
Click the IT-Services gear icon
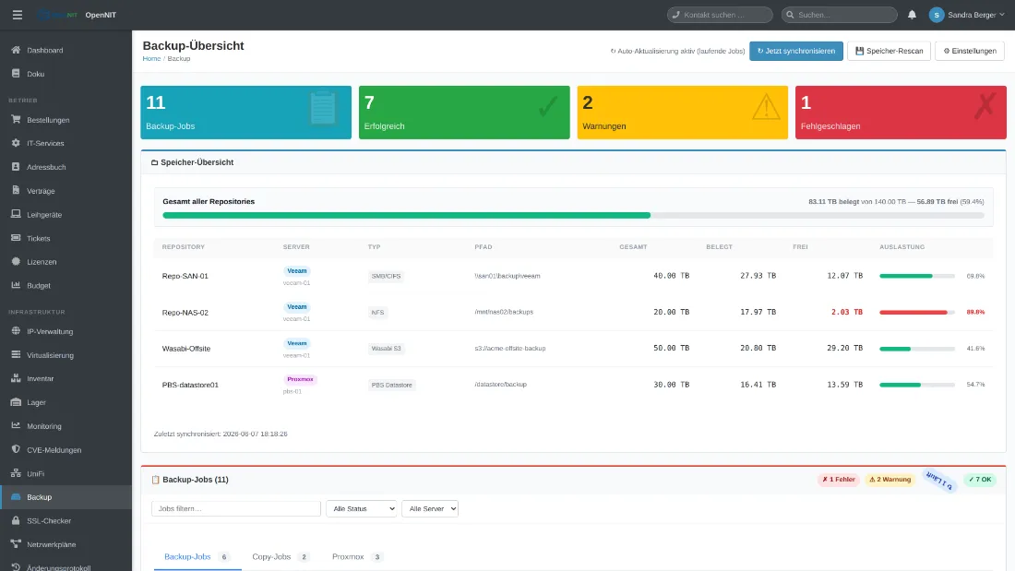(x=16, y=143)
